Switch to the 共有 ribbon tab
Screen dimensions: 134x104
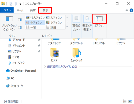pos(33,10)
